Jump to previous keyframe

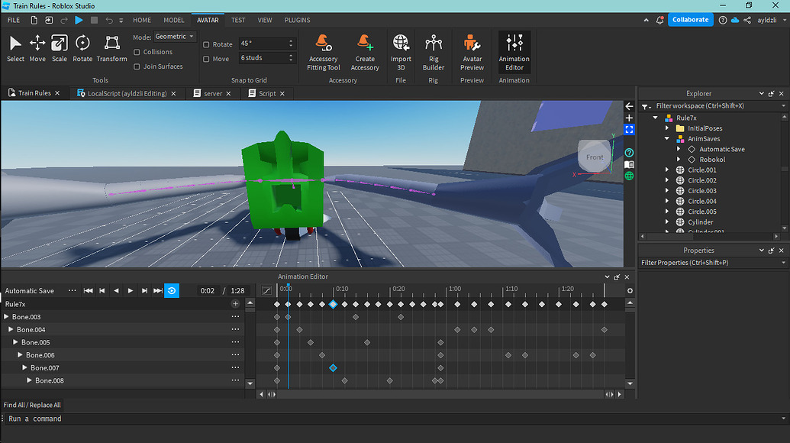click(x=102, y=291)
